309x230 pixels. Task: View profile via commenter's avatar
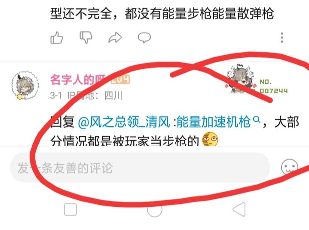pos(25,86)
